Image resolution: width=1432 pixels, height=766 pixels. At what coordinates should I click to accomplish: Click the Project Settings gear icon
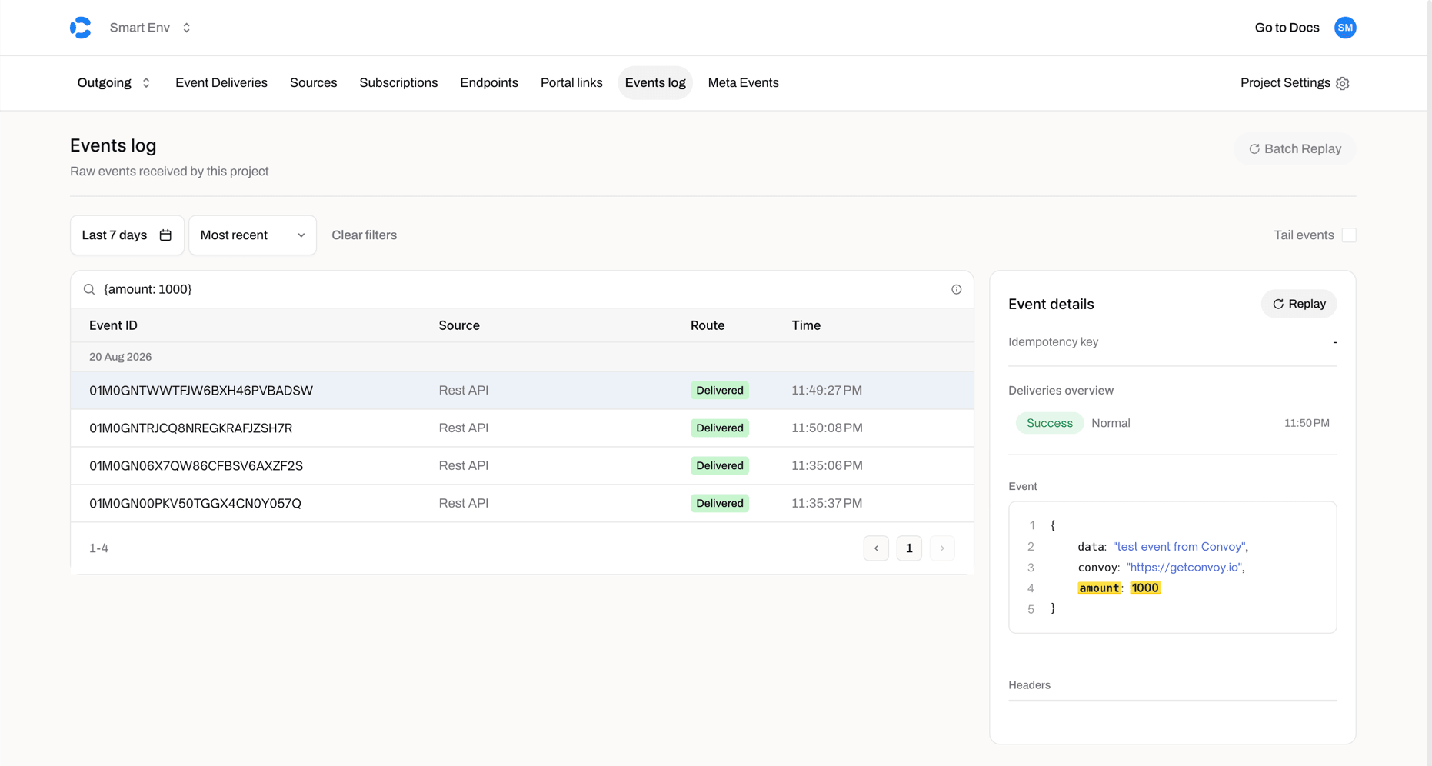pos(1343,83)
